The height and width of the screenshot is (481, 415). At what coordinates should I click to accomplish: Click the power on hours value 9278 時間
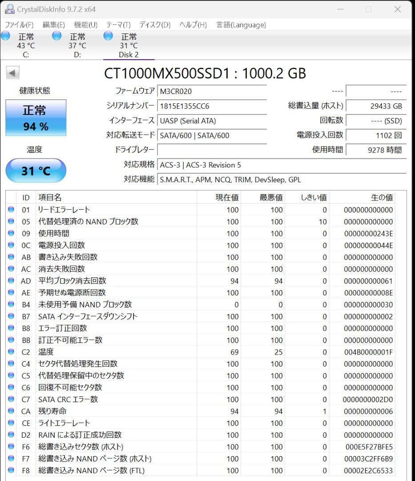[x=376, y=150]
